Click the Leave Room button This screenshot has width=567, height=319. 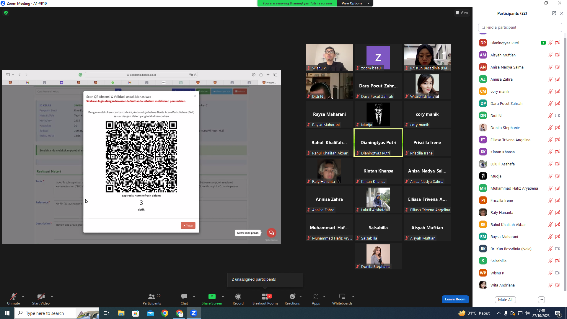click(x=455, y=299)
